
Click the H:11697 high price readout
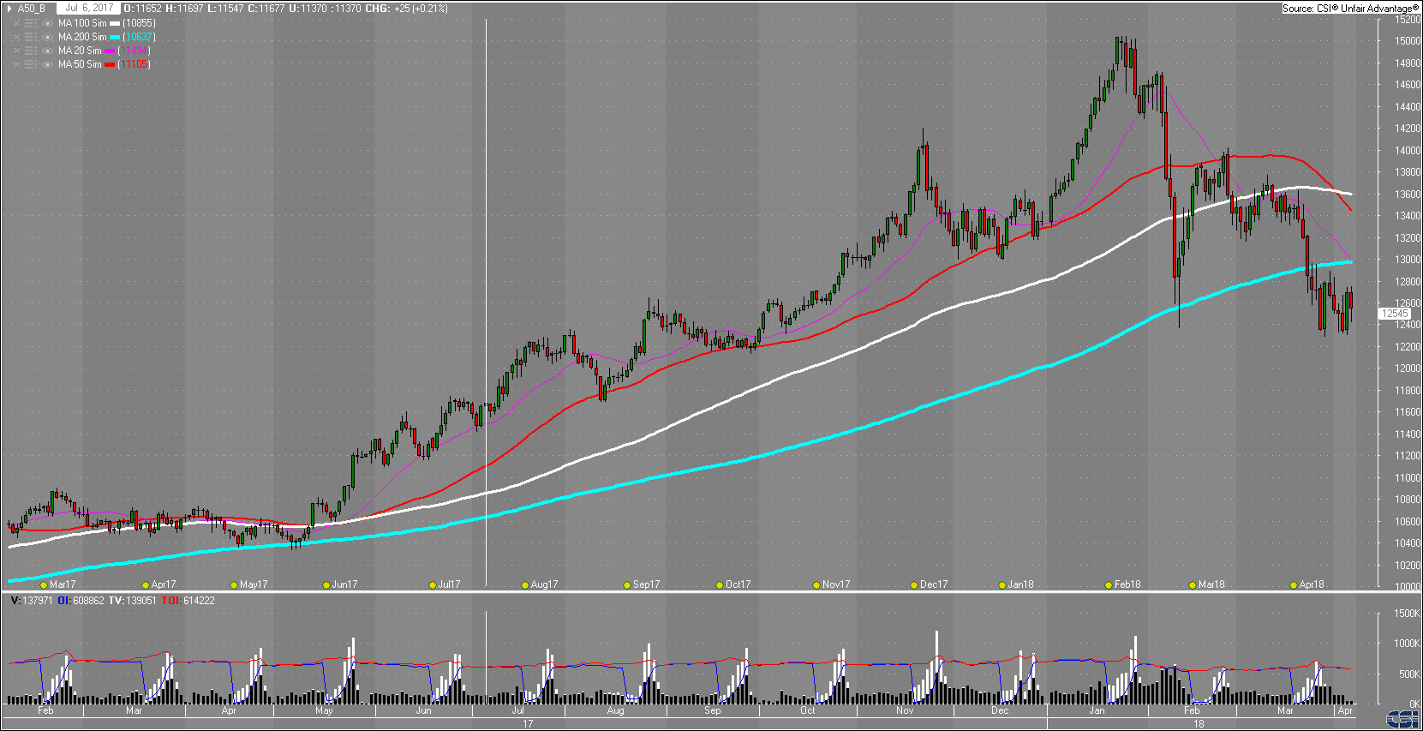(184, 9)
